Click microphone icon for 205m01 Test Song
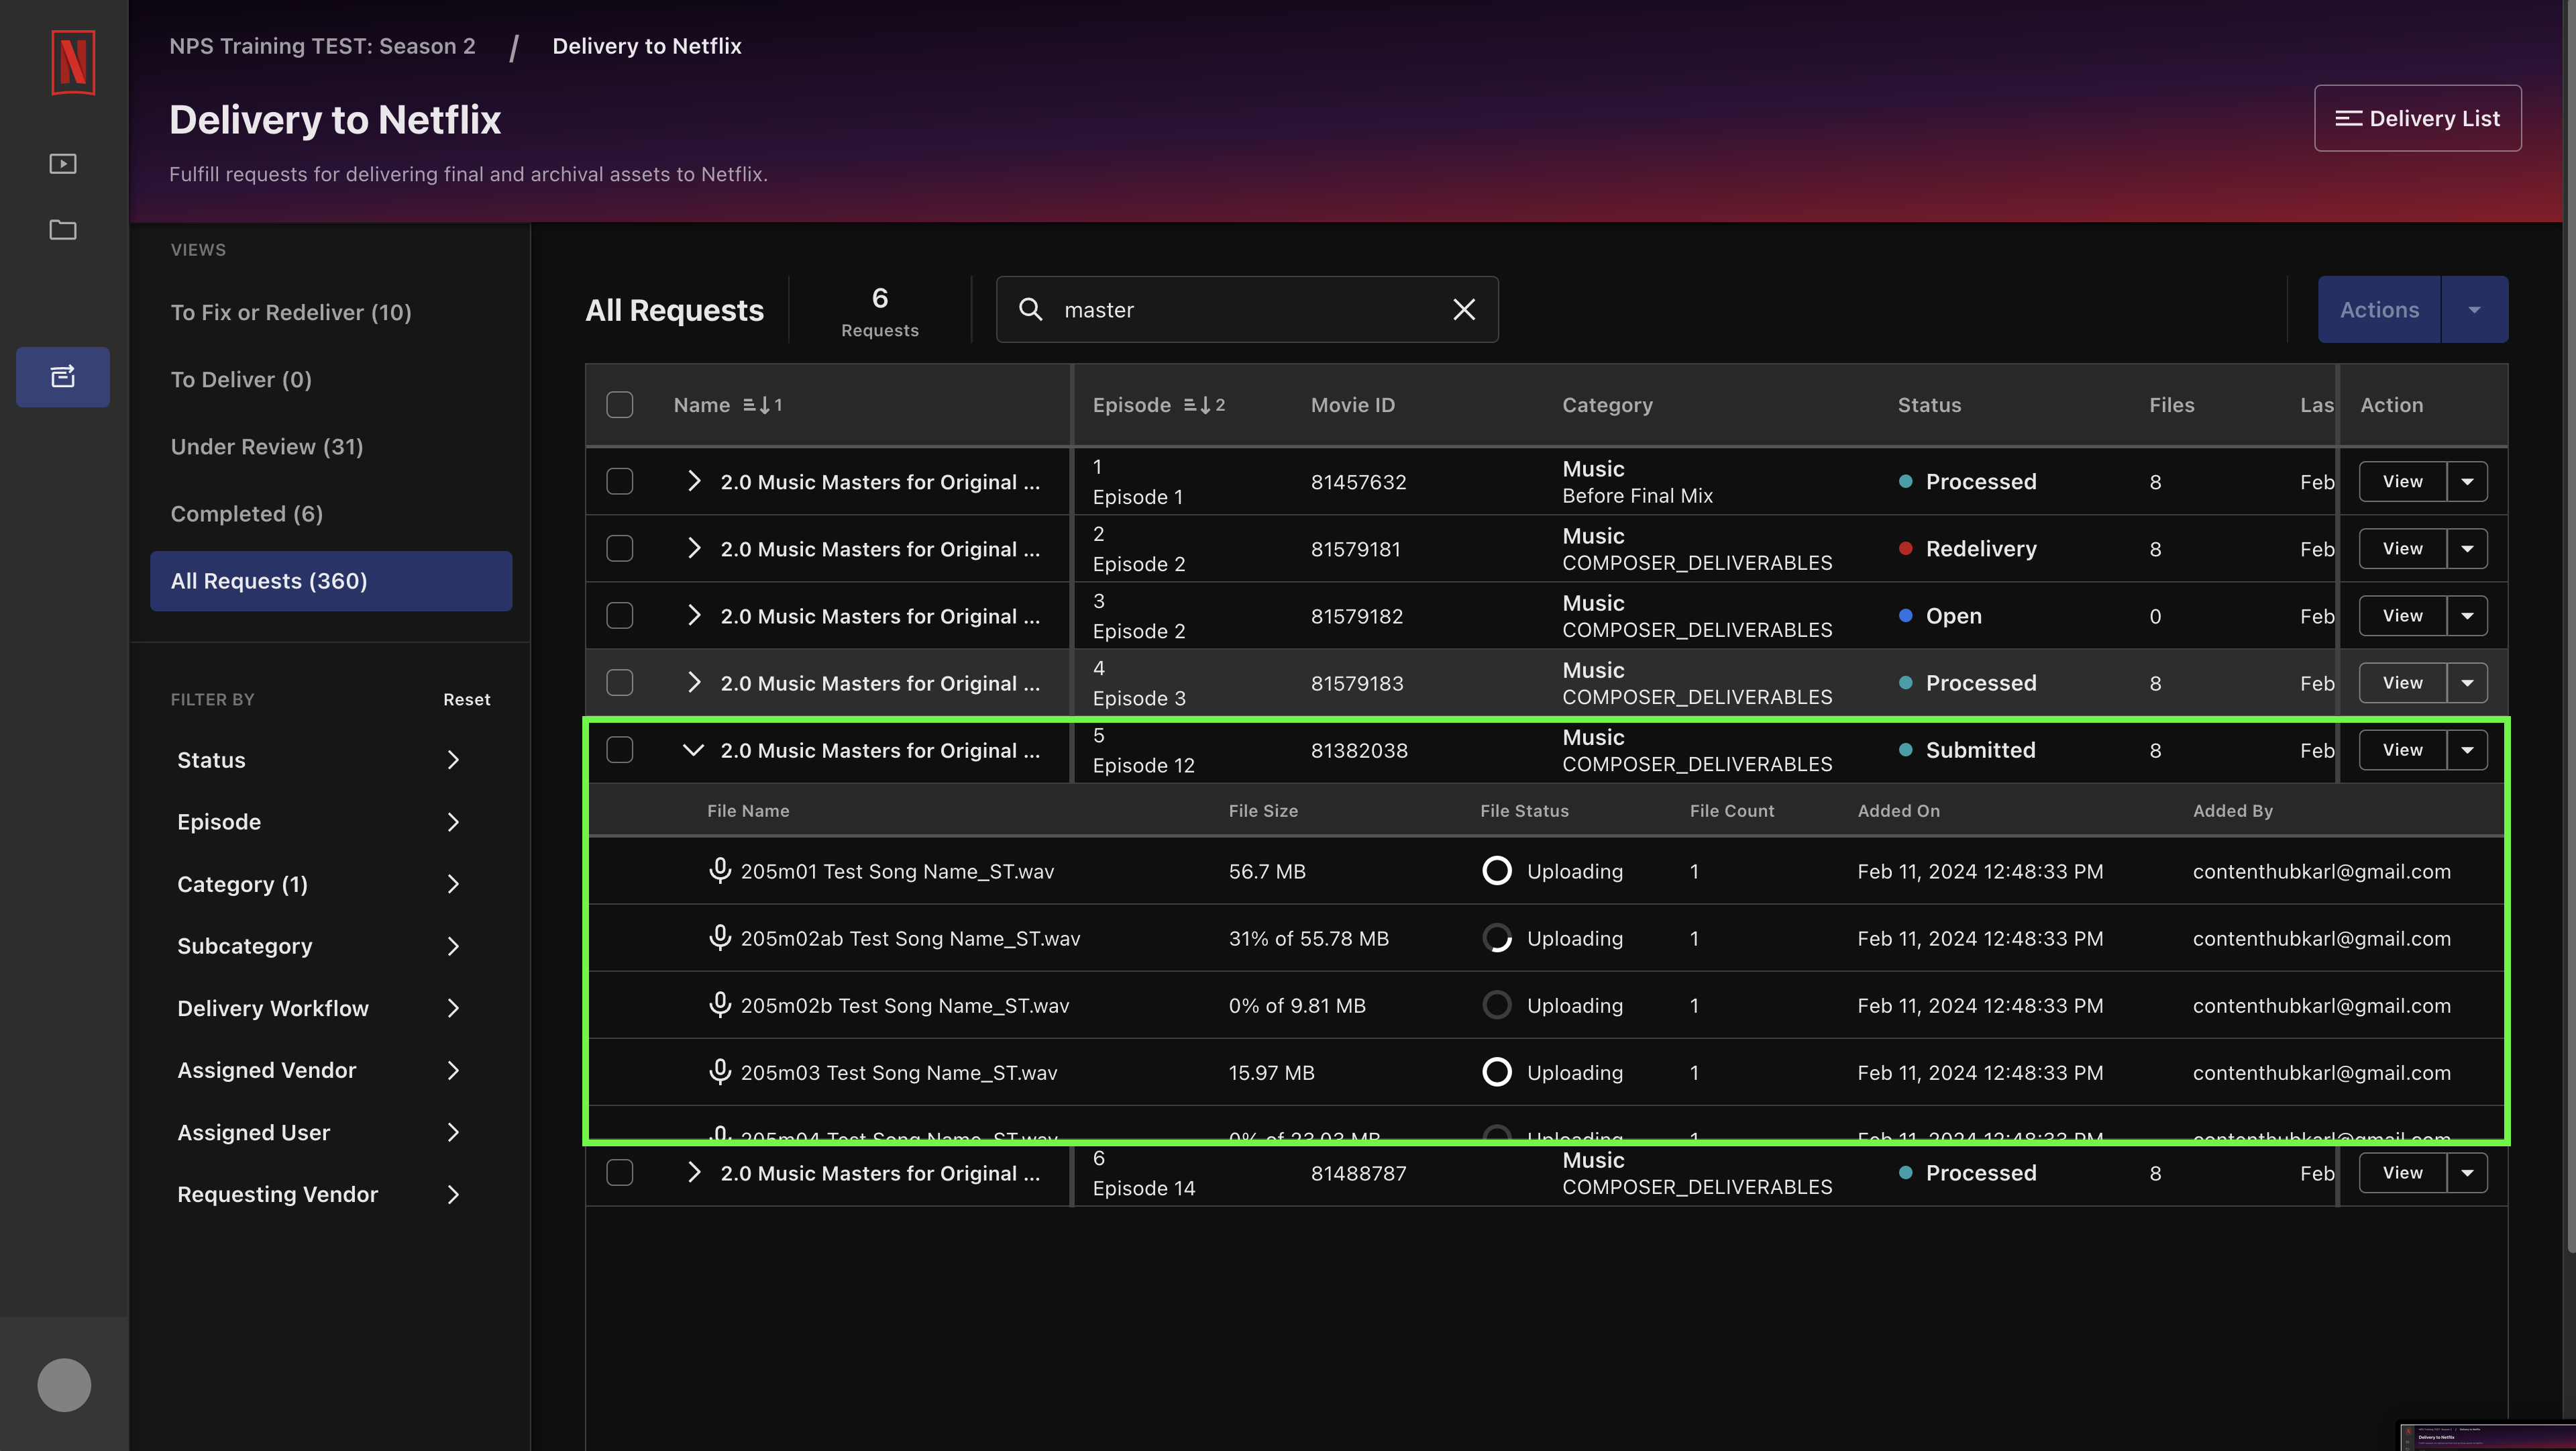Image resolution: width=2576 pixels, height=1451 pixels. pos(719,870)
